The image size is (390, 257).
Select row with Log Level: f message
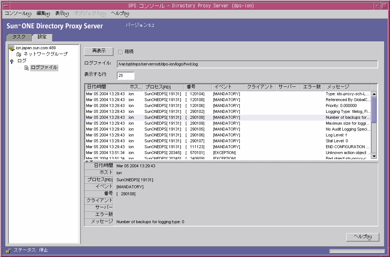coord(228,135)
